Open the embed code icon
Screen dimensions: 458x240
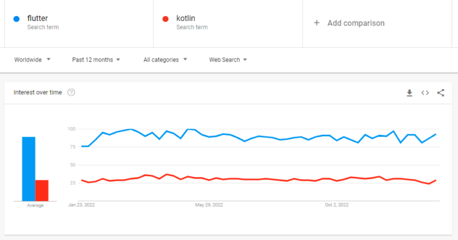click(425, 93)
